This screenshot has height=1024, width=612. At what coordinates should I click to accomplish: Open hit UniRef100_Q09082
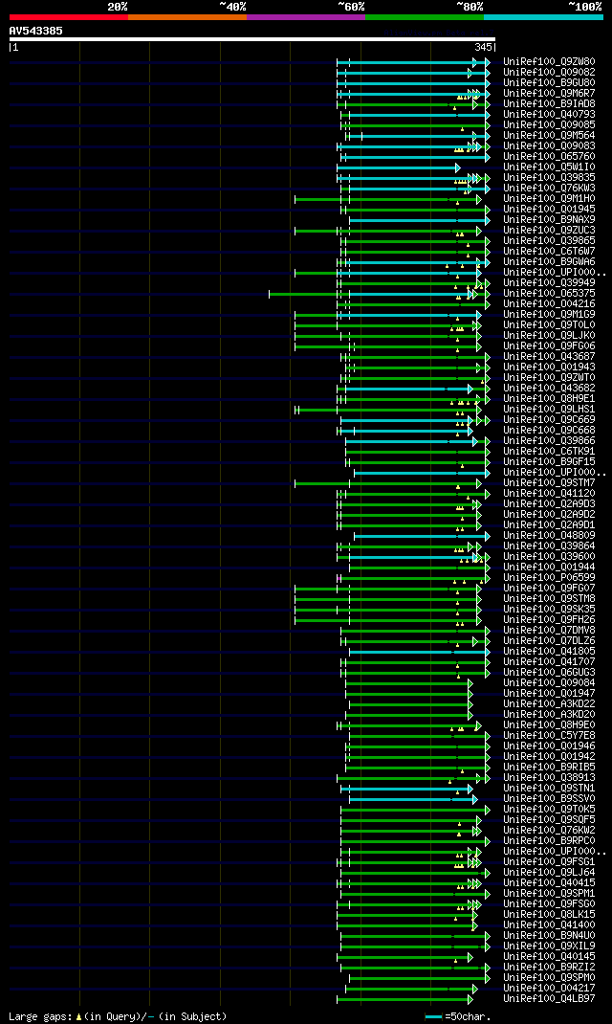point(549,73)
